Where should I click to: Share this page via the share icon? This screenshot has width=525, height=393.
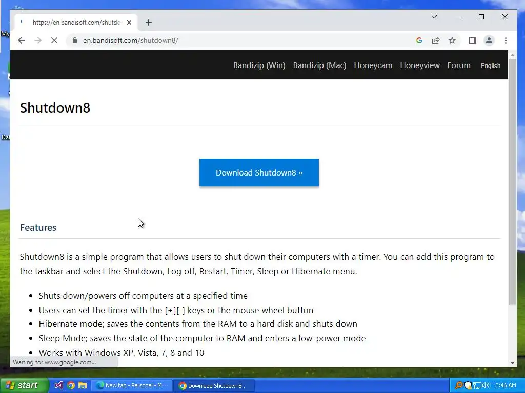[x=436, y=40]
